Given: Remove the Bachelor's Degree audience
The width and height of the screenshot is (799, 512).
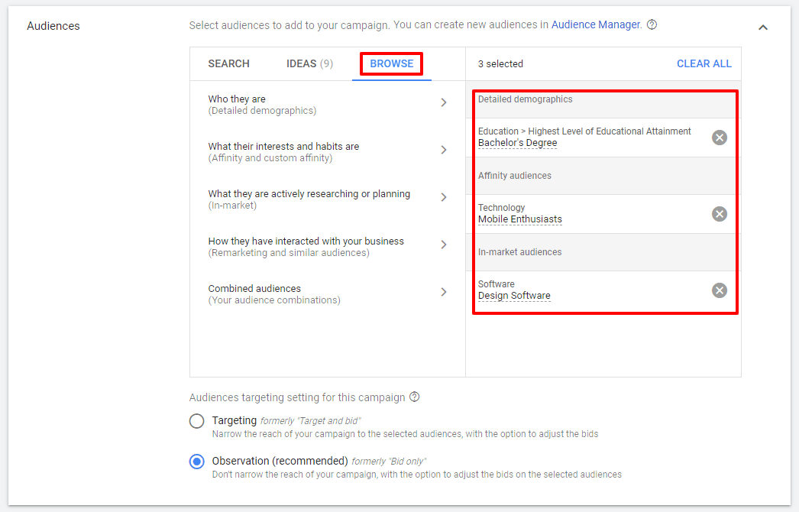Looking at the screenshot, I should (719, 138).
